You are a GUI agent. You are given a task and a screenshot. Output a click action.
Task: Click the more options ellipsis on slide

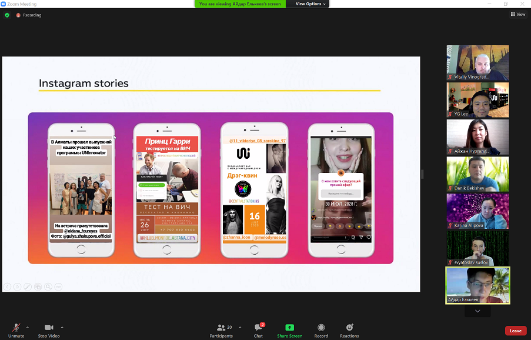pyautogui.click(x=58, y=287)
